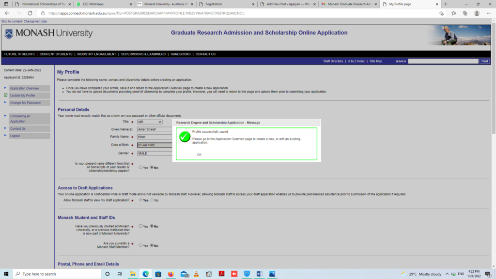Switch to Monash Graduate Research Gmail tab
496x279 pixels.
pos(349,4)
